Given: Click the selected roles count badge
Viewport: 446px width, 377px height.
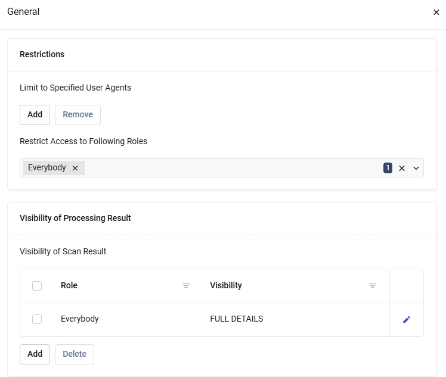Looking at the screenshot, I should click(388, 168).
